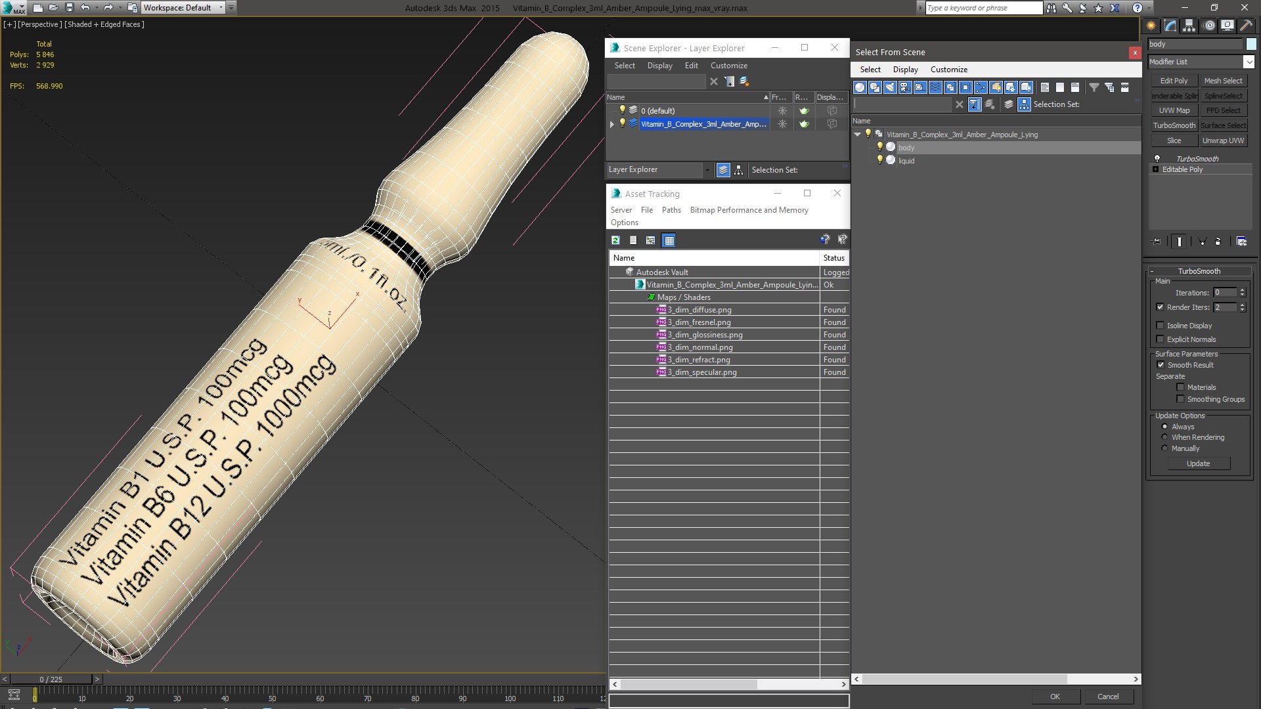Screen dimensions: 1261x709
Task: Open Edit menu in Scene Explorer
Action: pos(691,66)
